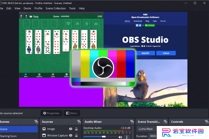Screen dimensions: 209x139
Task: Click the Games icon in solitaire
Action: point(66,75)
